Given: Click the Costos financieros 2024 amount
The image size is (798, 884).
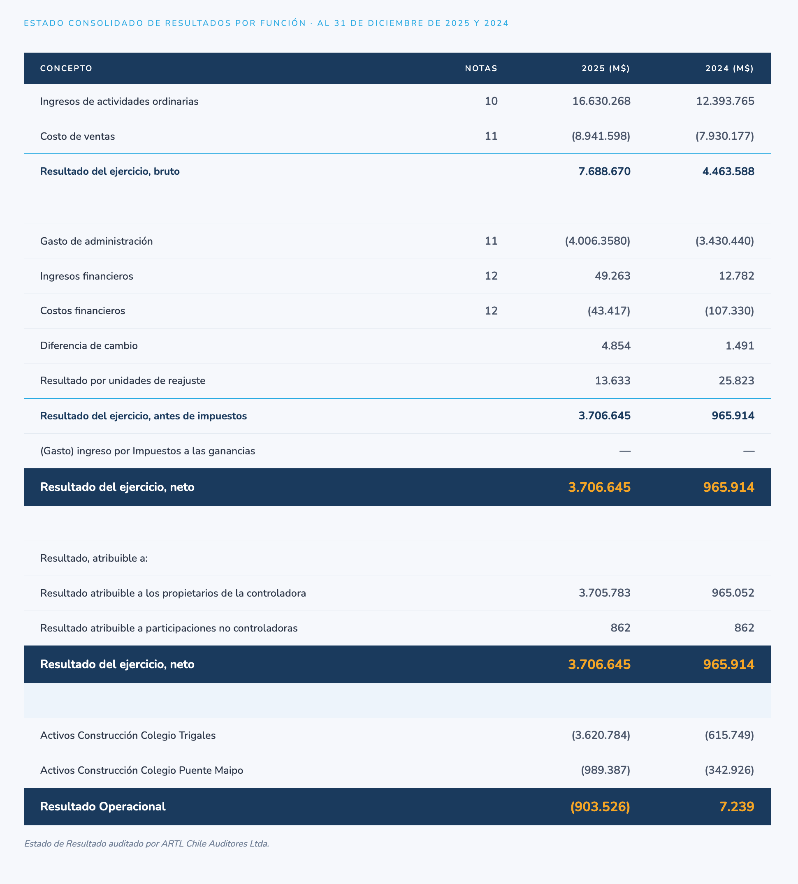Looking at the screenshot, I should [730, 311].
